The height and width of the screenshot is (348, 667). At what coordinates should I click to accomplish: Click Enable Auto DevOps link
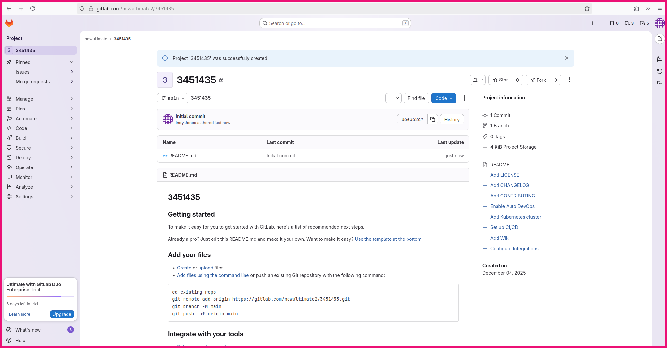pos(512,206)
